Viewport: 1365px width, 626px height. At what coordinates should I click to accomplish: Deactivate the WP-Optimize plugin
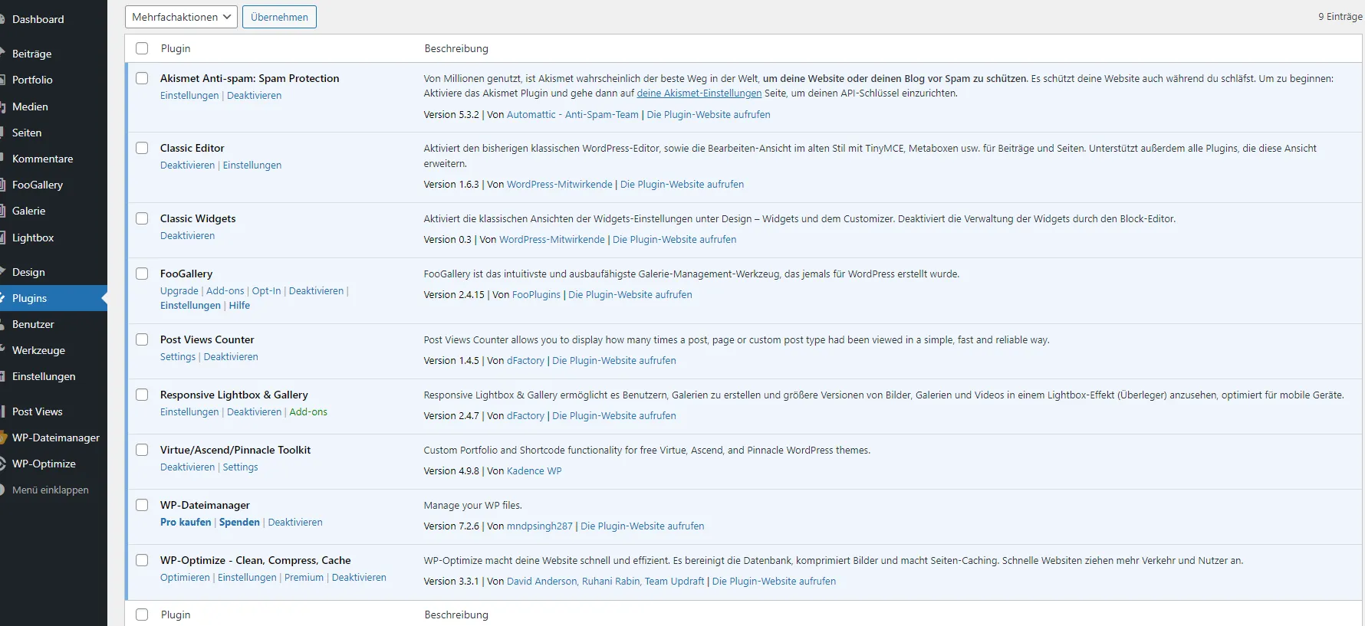tap(359, 578)
